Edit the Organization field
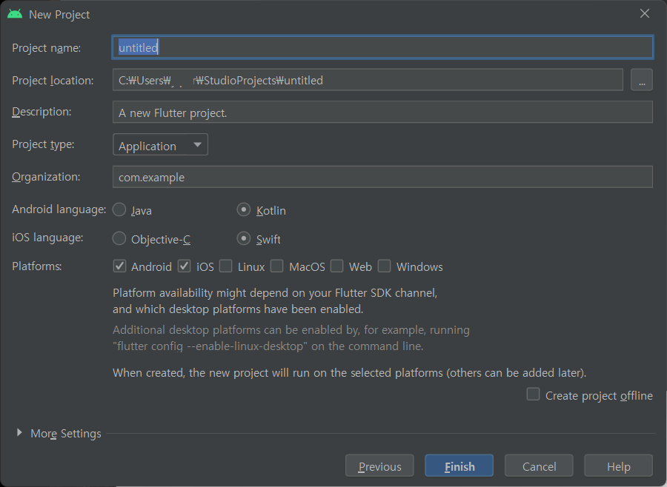The width and height of the screenshot is (667, 487). 382,177
